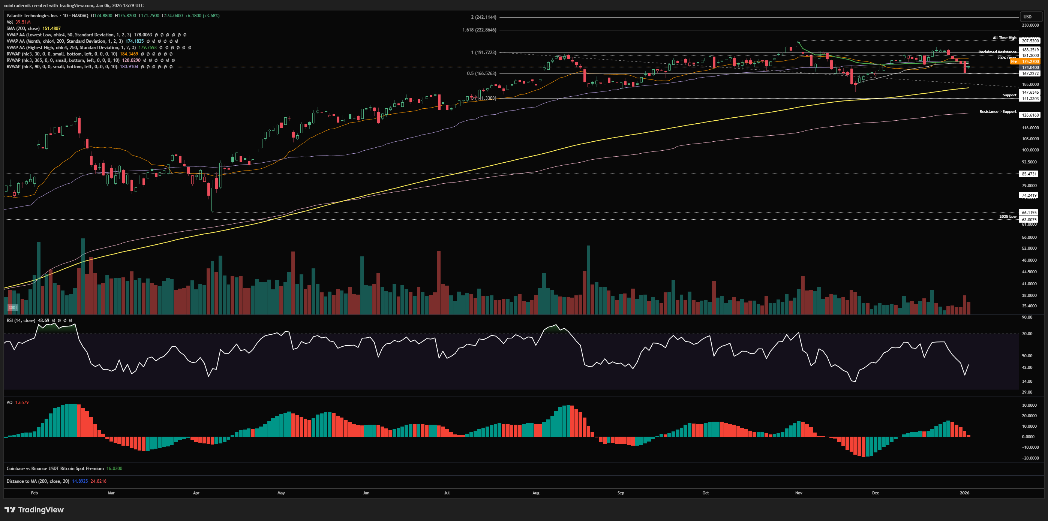
Task: Select the SMA 200 close indicator legend
Action: (x=23, y=28)
